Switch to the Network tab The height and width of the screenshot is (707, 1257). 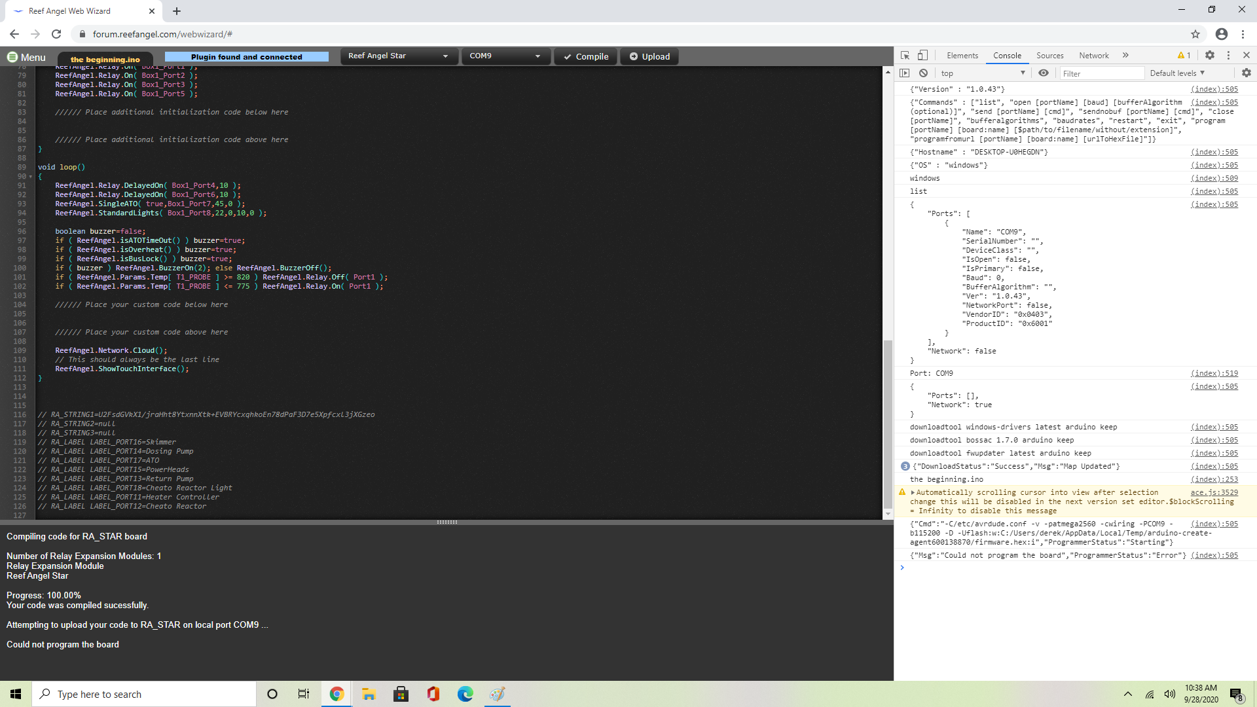[1094, 56]
